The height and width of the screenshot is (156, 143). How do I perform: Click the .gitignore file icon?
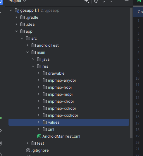28,150
